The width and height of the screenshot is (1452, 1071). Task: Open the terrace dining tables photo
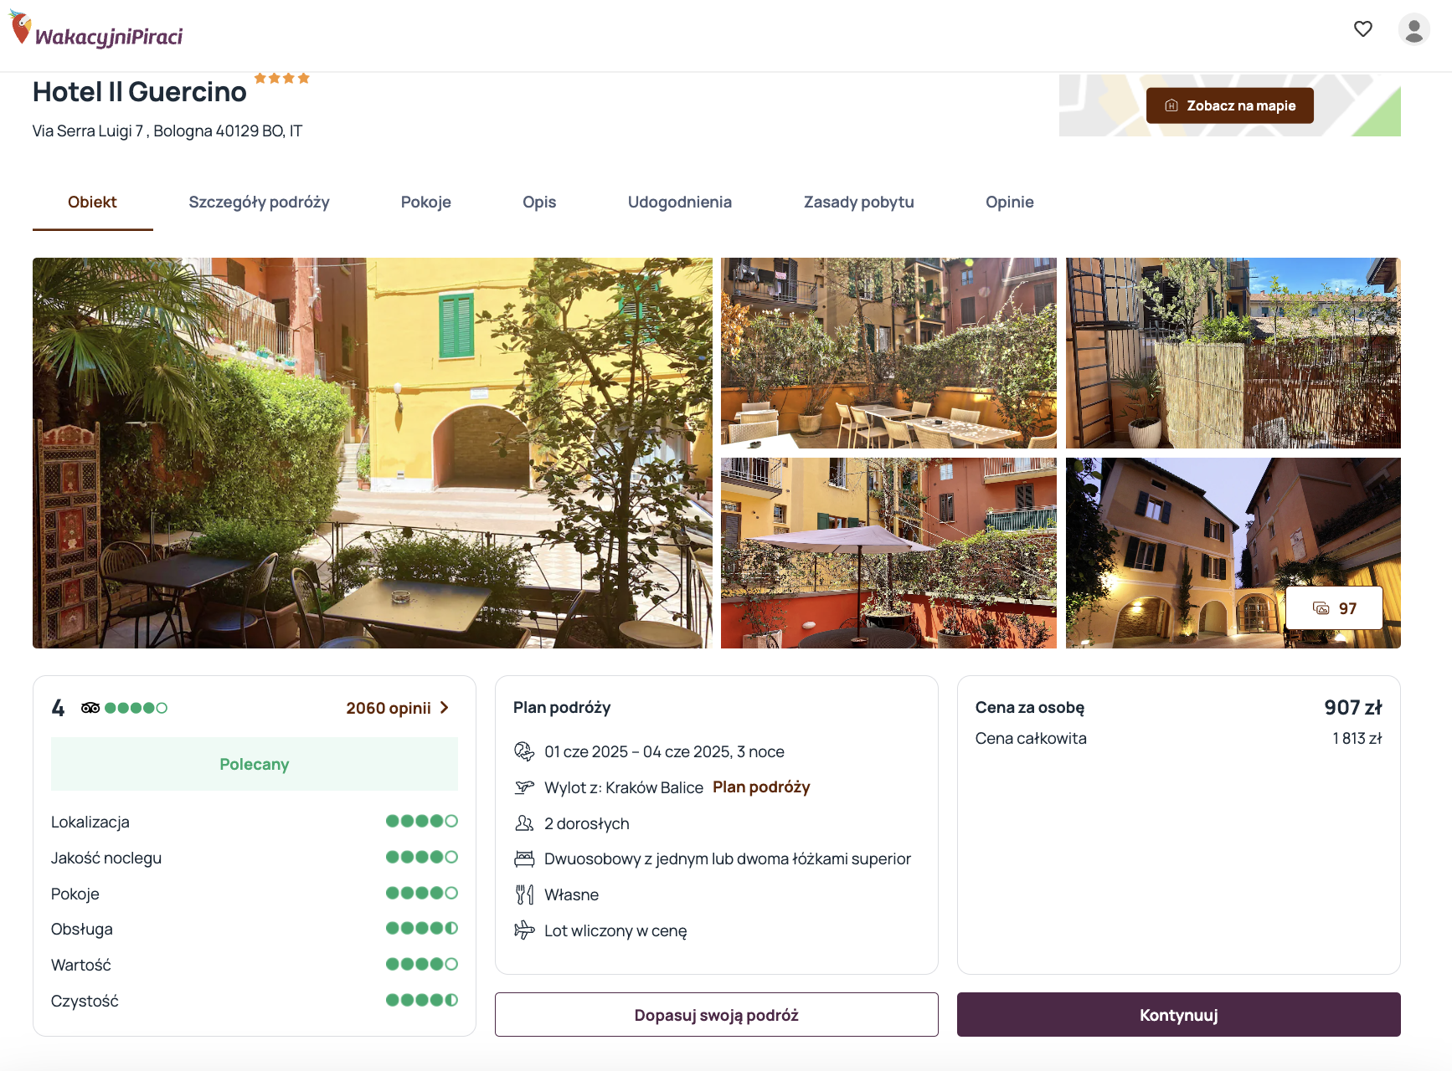coord(888,353)
